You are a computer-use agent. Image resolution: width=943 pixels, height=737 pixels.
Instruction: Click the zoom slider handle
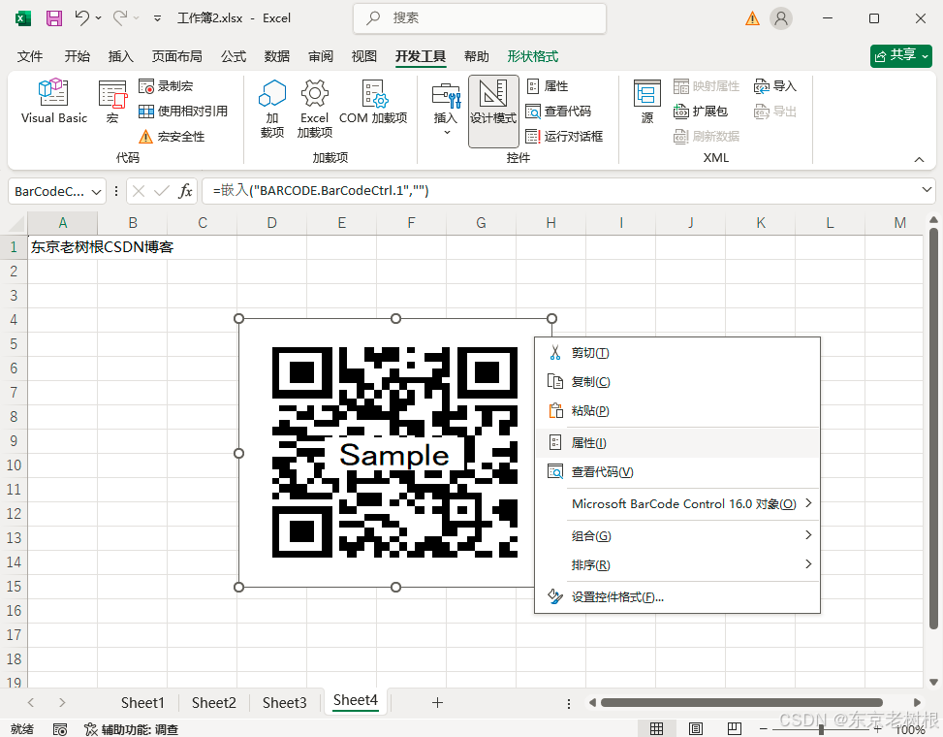coord(822,729)
